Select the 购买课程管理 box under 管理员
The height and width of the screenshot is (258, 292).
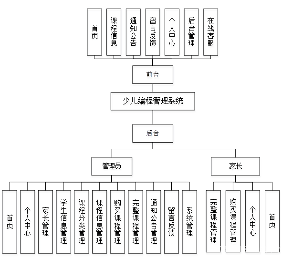(x=117, y=222)
